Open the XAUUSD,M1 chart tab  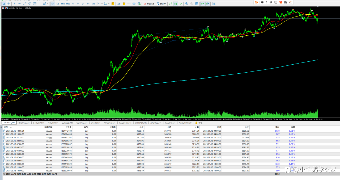click(x=9, y=123)
